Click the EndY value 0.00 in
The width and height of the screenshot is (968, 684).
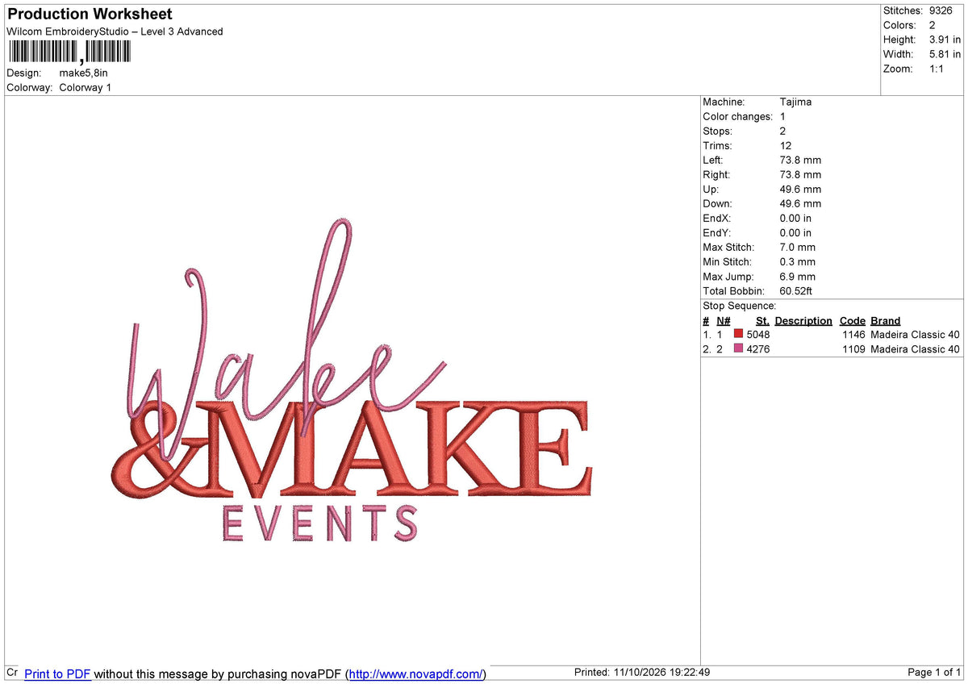(x=796, y=233)
